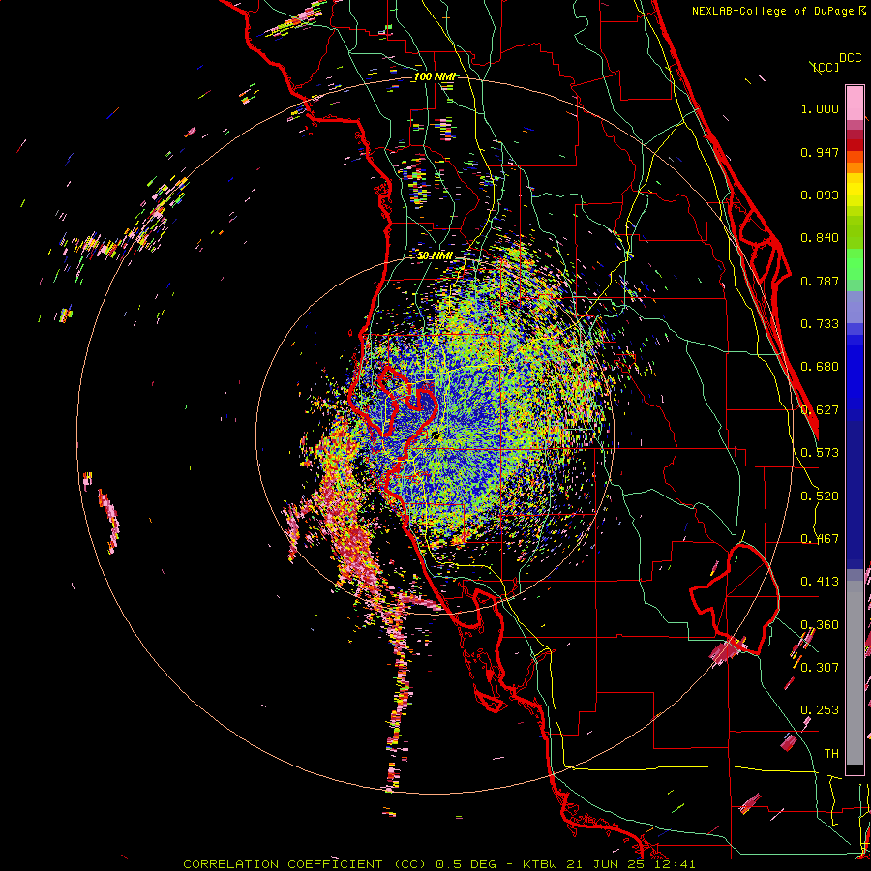Screen dimensions: 871x871
Task: Click the 0.893 value on the color scale
Action: 820,195
